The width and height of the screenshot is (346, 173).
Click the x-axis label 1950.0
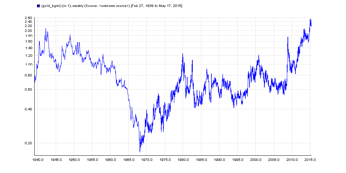tap(74, 160)
